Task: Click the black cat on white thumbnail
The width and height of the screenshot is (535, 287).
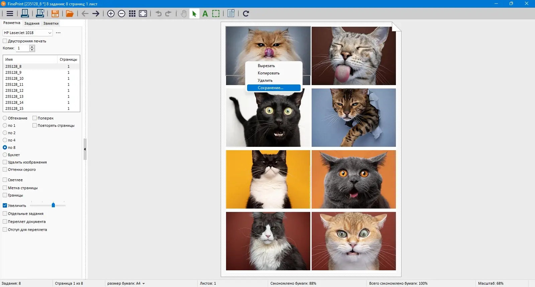Action: click(x=268, y=117)
